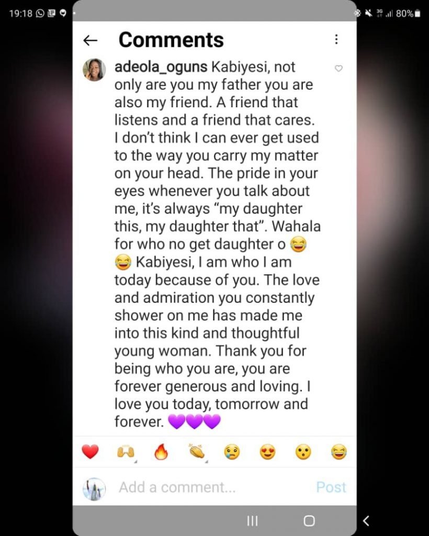Tap the adeola_oguns username

161,67
